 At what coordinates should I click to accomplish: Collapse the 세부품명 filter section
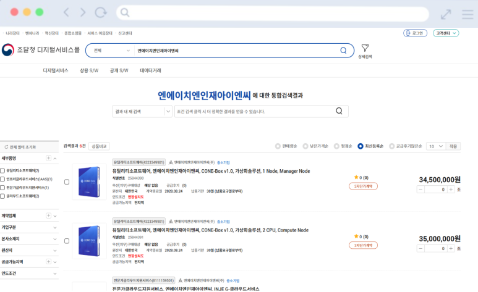coord(55,158)
